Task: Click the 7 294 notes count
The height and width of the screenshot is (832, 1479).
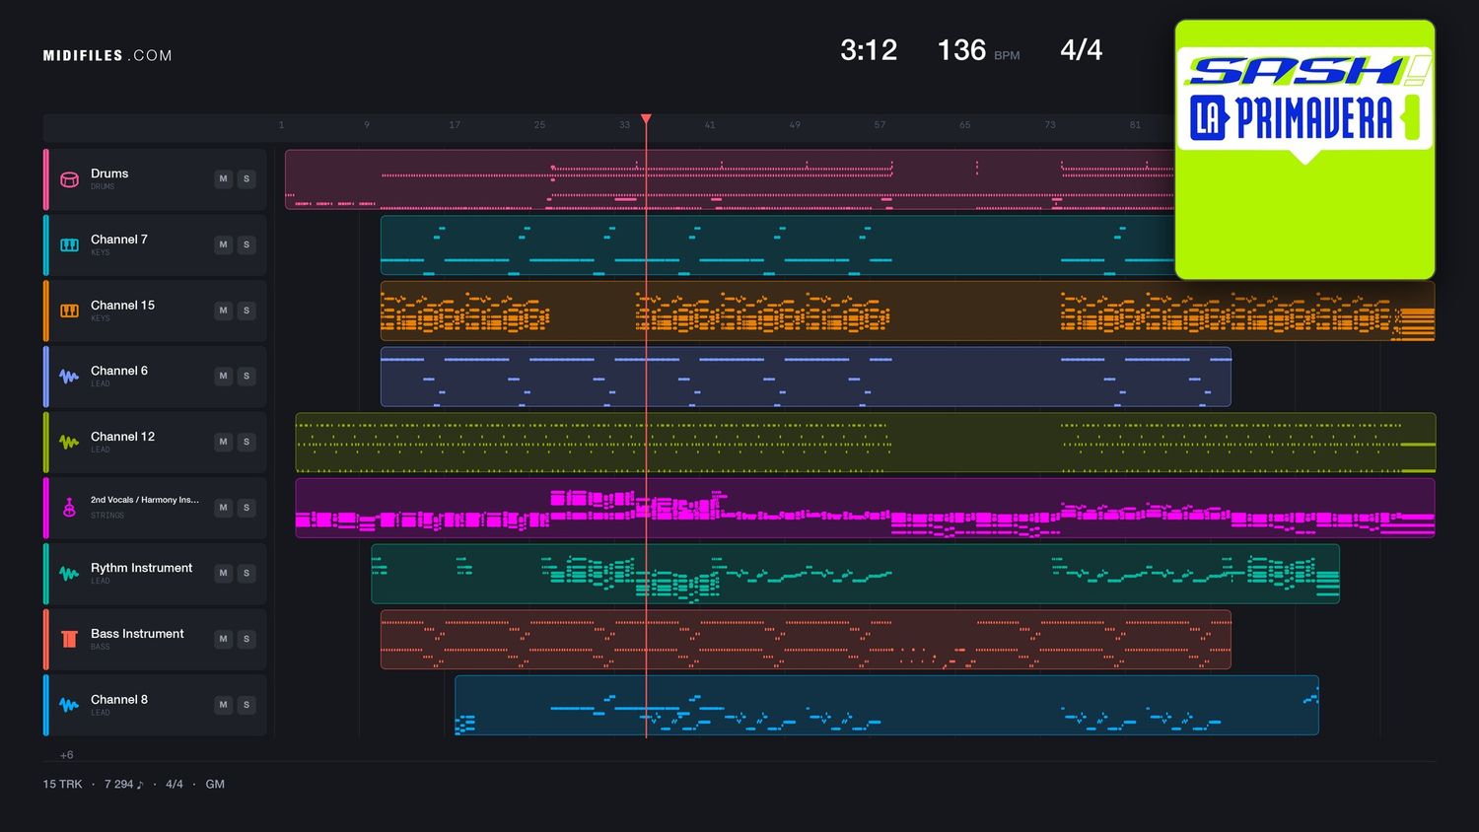Action: (123, 785)
